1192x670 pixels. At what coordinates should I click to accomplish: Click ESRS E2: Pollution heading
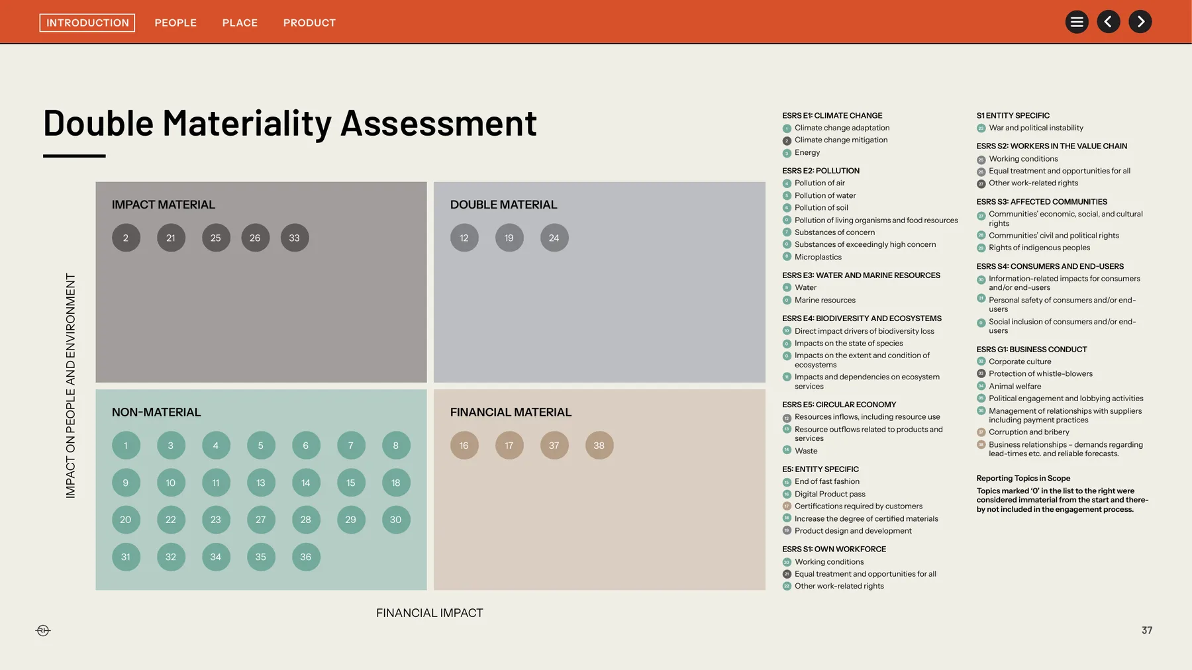[x=821, y=170]
